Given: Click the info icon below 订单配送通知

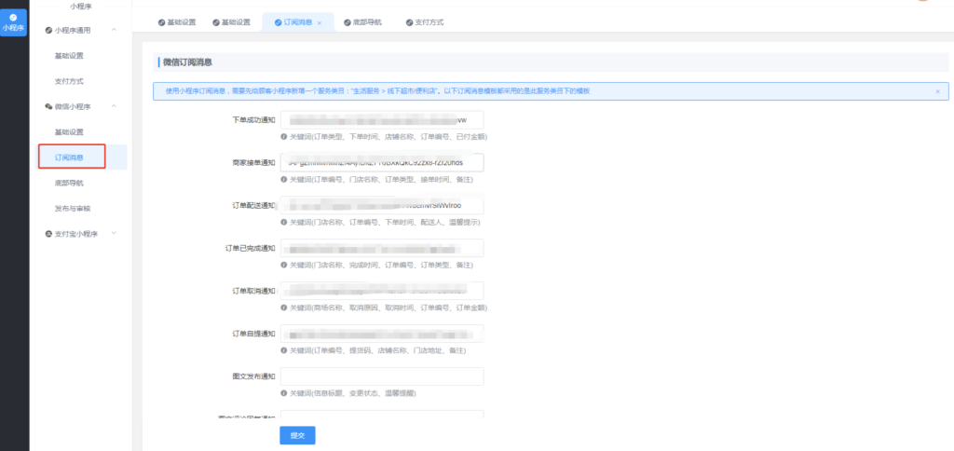Looking at the screenshot, I should point(283,222).
